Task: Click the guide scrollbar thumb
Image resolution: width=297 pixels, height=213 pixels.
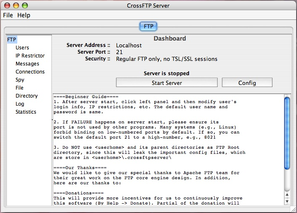Action: coord(287,133)
